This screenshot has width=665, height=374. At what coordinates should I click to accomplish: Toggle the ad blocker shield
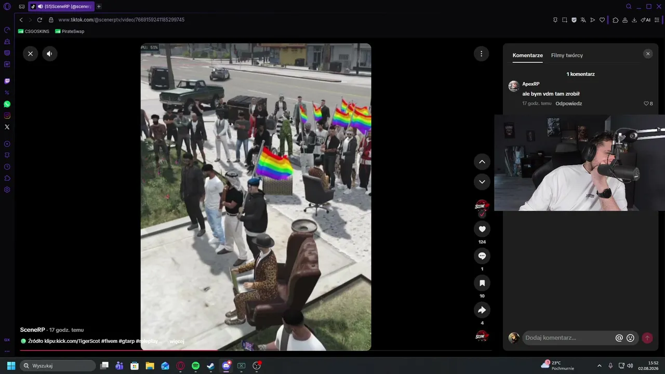[x=574, y=20]
